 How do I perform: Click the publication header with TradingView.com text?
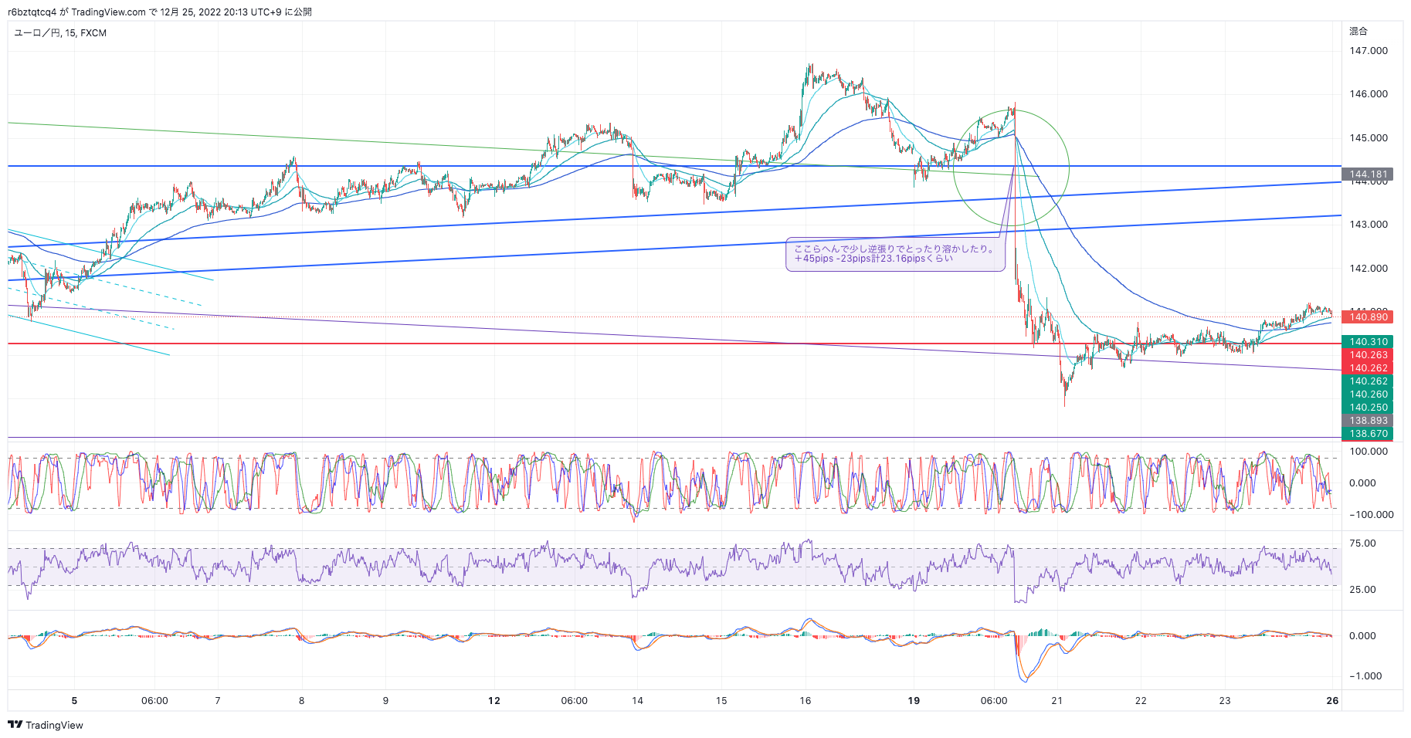pyautogui.click(x=160, y=12)
